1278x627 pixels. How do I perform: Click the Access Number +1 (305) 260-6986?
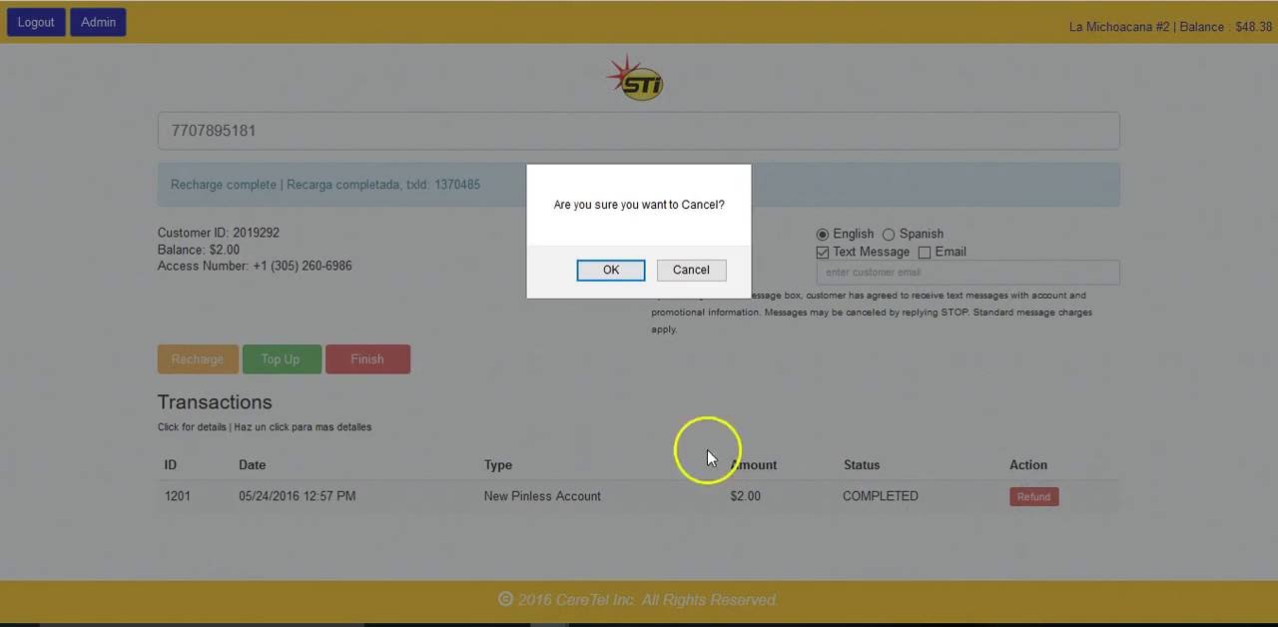(255, 266)
